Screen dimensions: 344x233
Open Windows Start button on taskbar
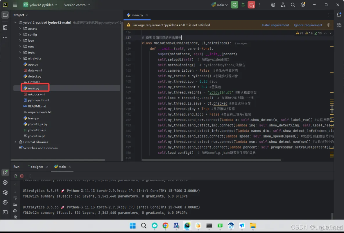132,225
